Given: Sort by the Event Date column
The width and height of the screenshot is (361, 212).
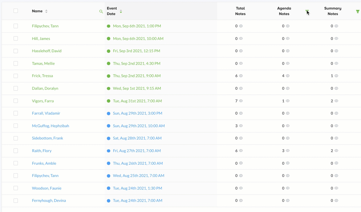Looking at the screenshot, I should tap(121, 11).
